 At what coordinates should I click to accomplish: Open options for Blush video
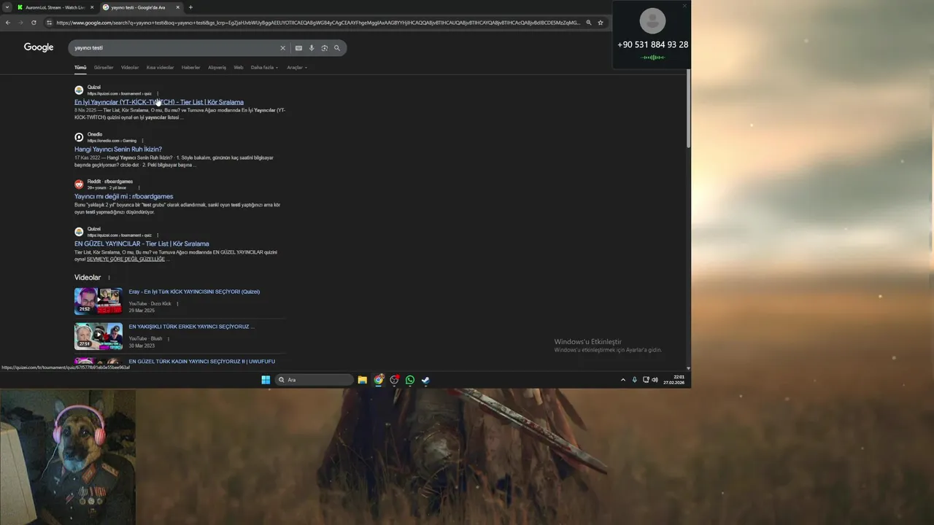click(x=169, y=338)
